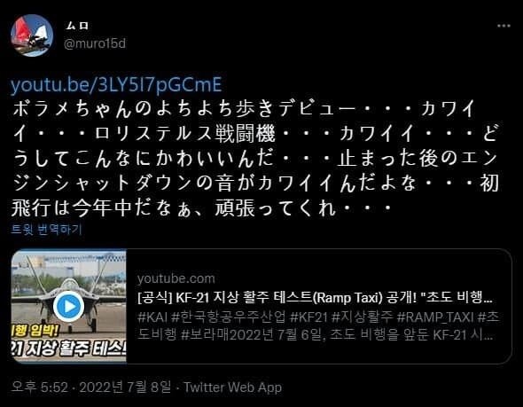The image size is (523, 407).
Task: Click the #한국항공우주산업 hashtag in card
Action: pyautogui.click(x=228, y=317)
